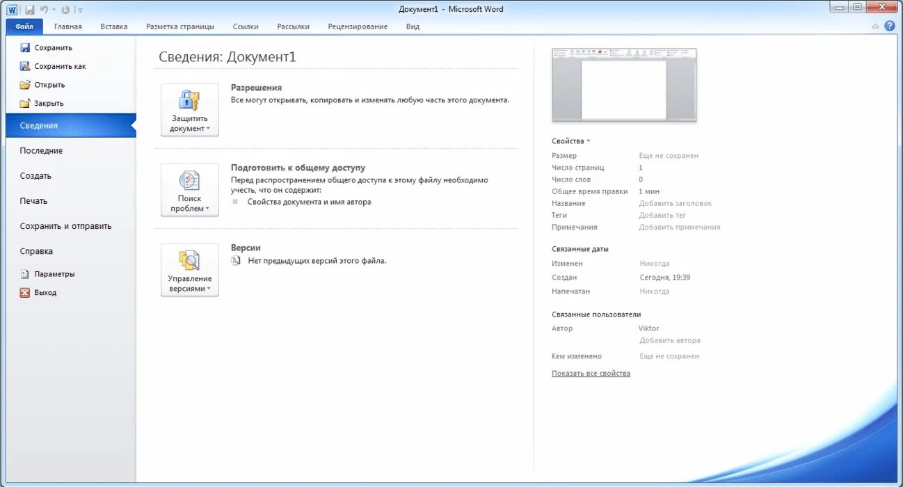Click the no-previous-versions document icon
The width and height of the screenshot is (903, 487).
[236, 261]
